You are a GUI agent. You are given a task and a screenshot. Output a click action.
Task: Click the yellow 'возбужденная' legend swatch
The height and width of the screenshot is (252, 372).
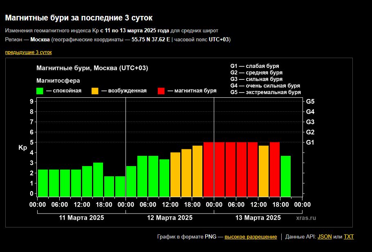click(x=95, y=91)
